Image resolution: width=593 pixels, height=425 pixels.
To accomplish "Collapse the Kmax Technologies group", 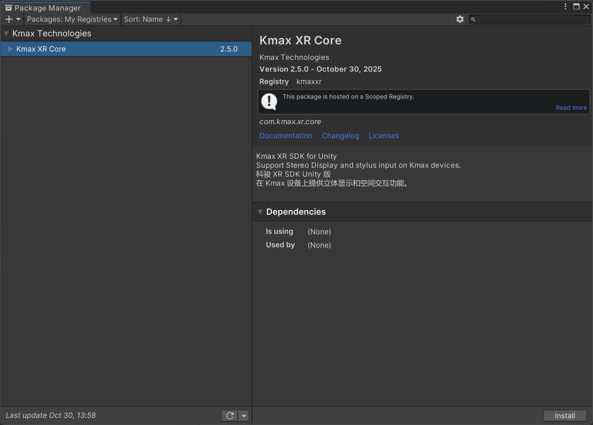I will pyautogui.click(x=6, y=33).
